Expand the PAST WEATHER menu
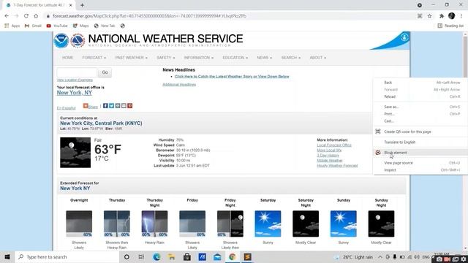The image size is (468, 263). (x=132, y=58)
